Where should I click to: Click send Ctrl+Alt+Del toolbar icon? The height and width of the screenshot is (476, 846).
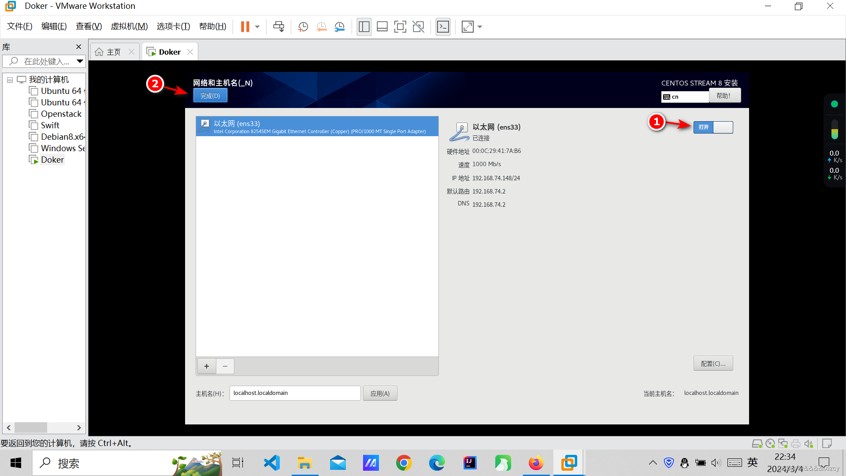(x=278, y=27)
